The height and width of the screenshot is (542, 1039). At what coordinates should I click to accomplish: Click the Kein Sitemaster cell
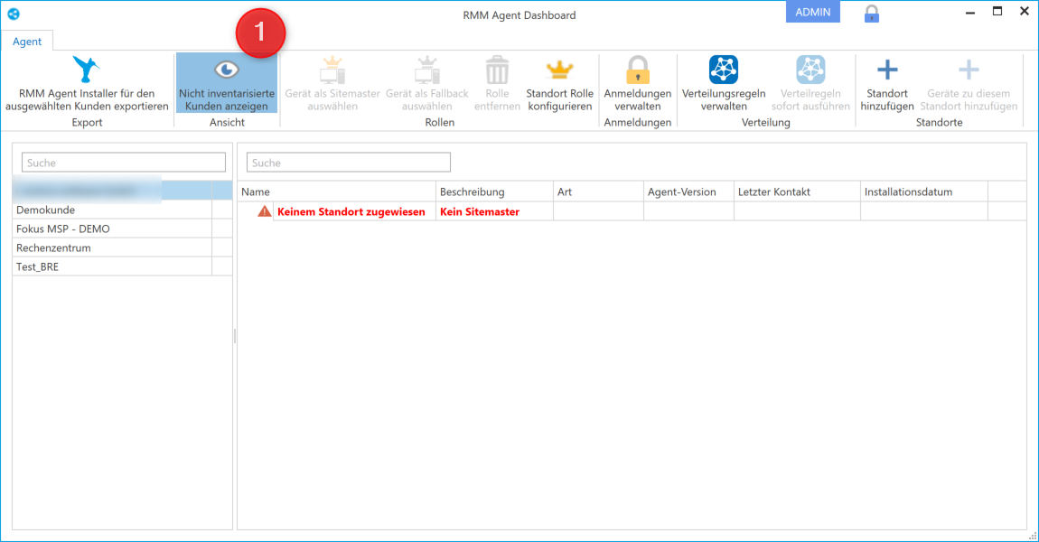[x=494, y=211]
